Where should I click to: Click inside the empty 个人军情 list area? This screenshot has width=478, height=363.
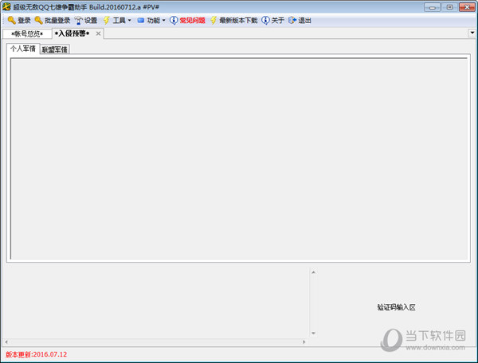[x=239, y=158]
